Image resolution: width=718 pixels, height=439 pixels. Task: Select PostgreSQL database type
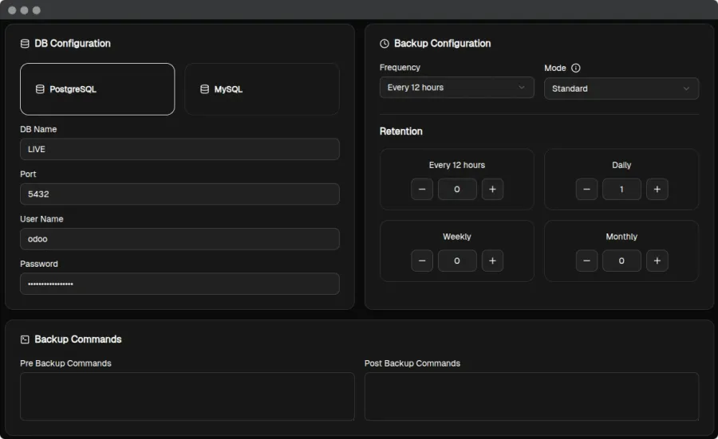tap(97, 89)
